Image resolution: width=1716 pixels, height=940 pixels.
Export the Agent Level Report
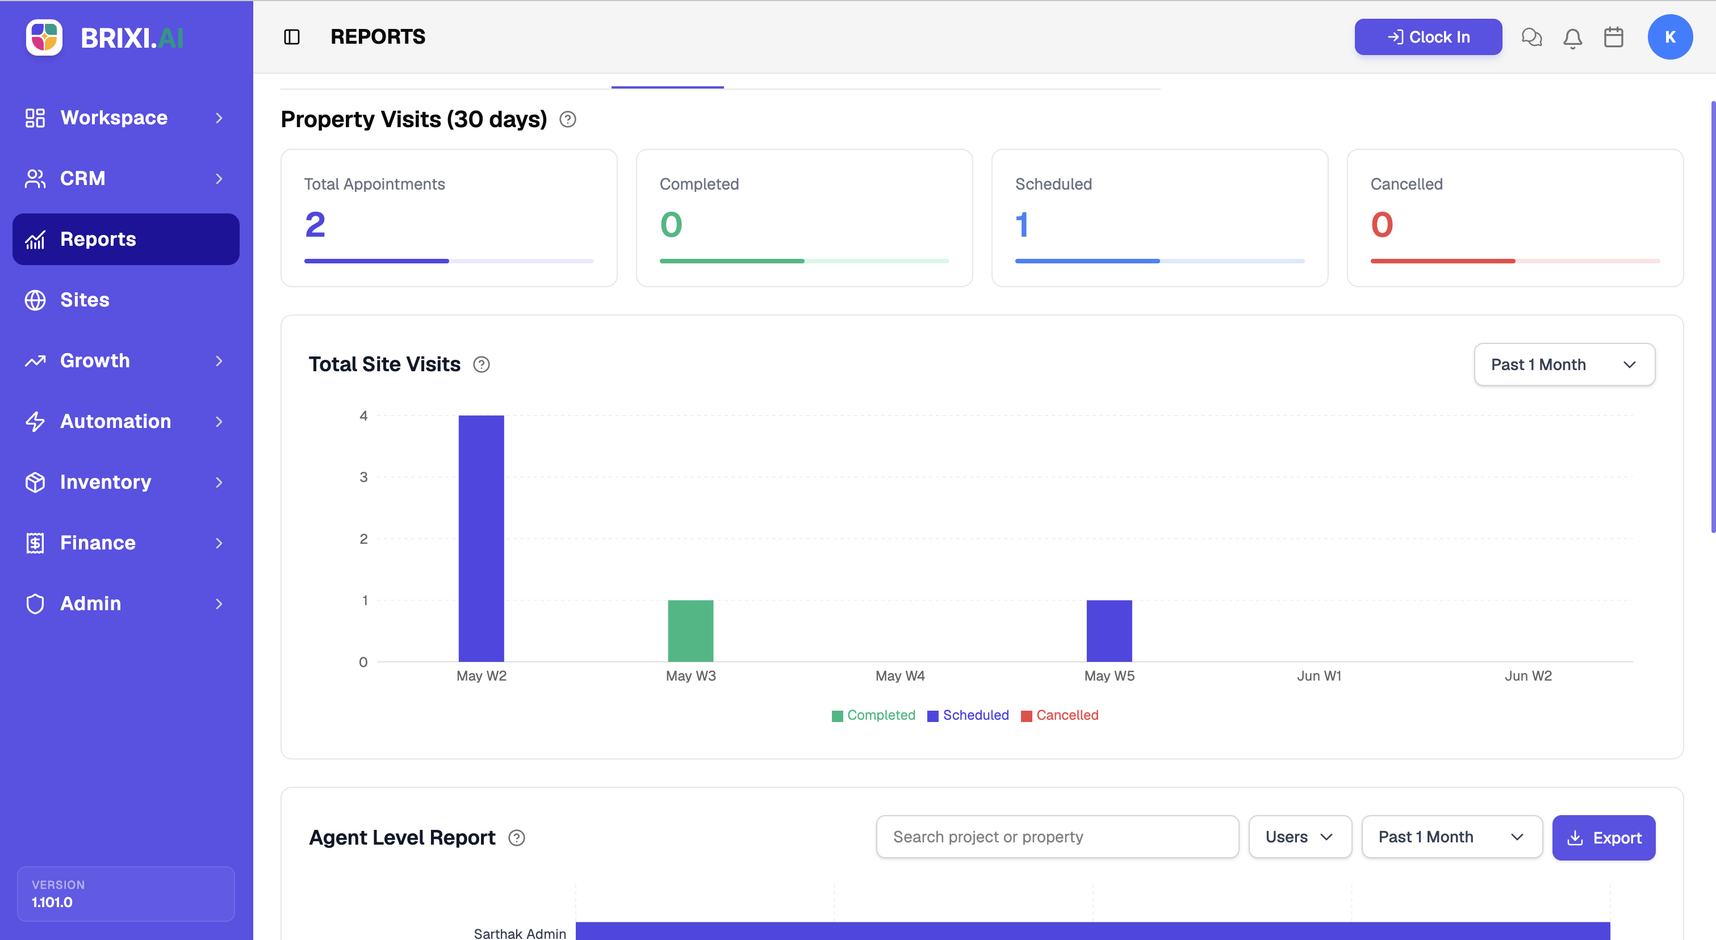pos(1604,837)
